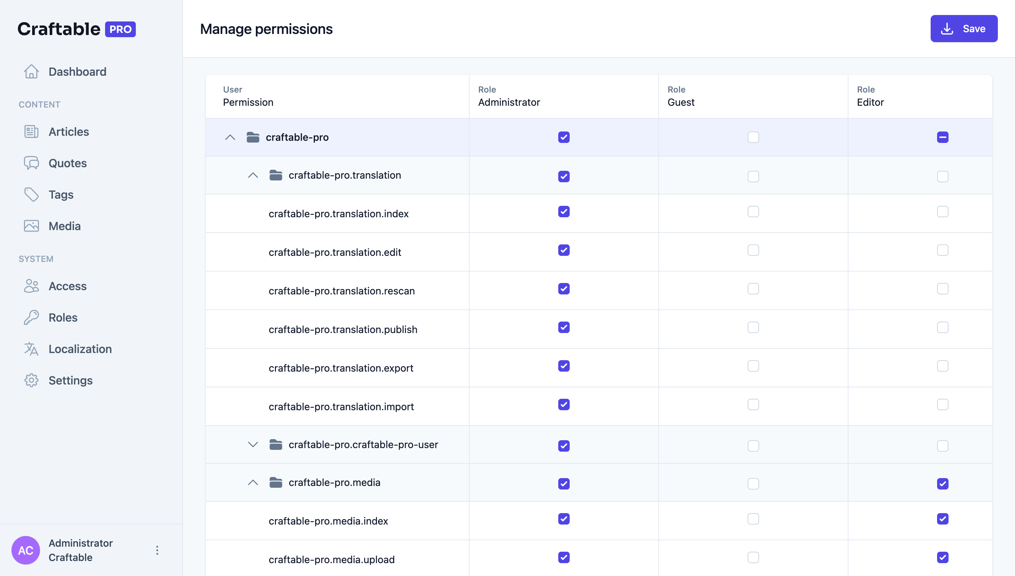Click the craftable-pro.translation.index row label
Image resolution: width=1015 pixels, height=576 pixels.
338,214
